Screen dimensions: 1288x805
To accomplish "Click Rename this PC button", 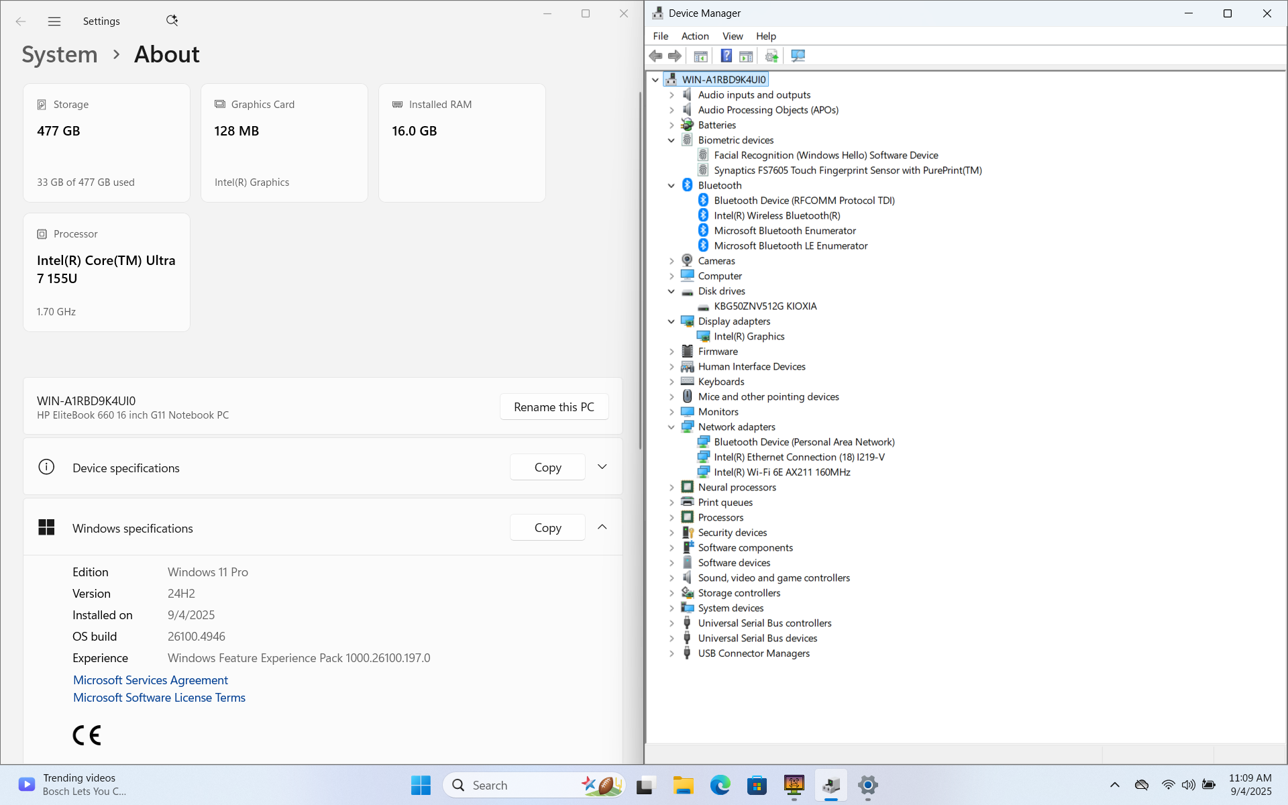I will tap(554, 407).
